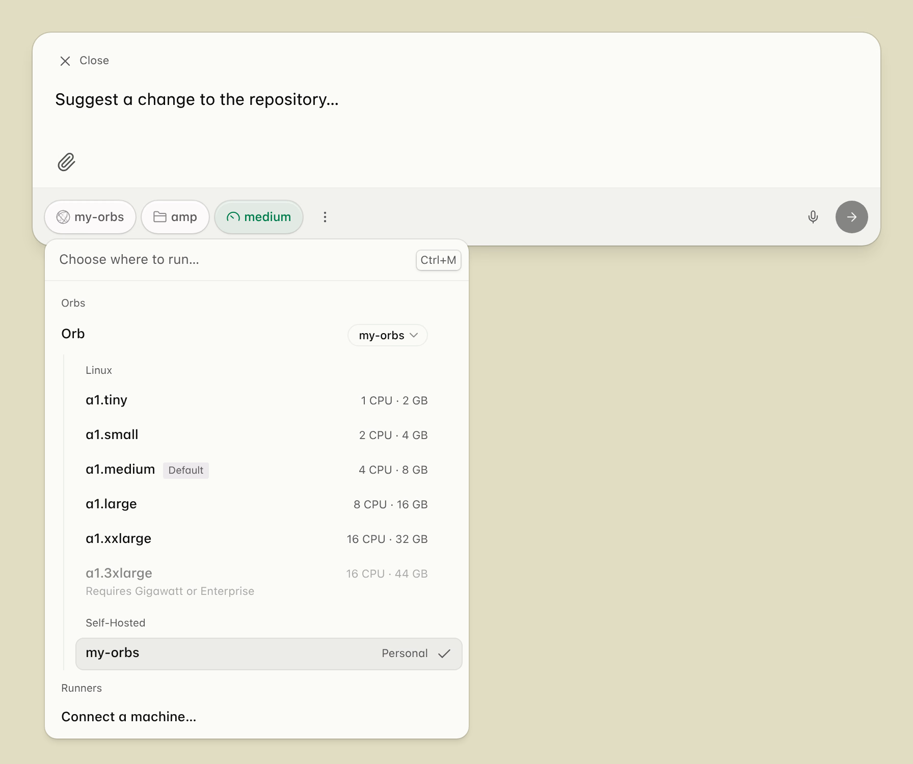Click the Self-Hosted section label
This screenshot has height=764, width=913.
point(116,623)
